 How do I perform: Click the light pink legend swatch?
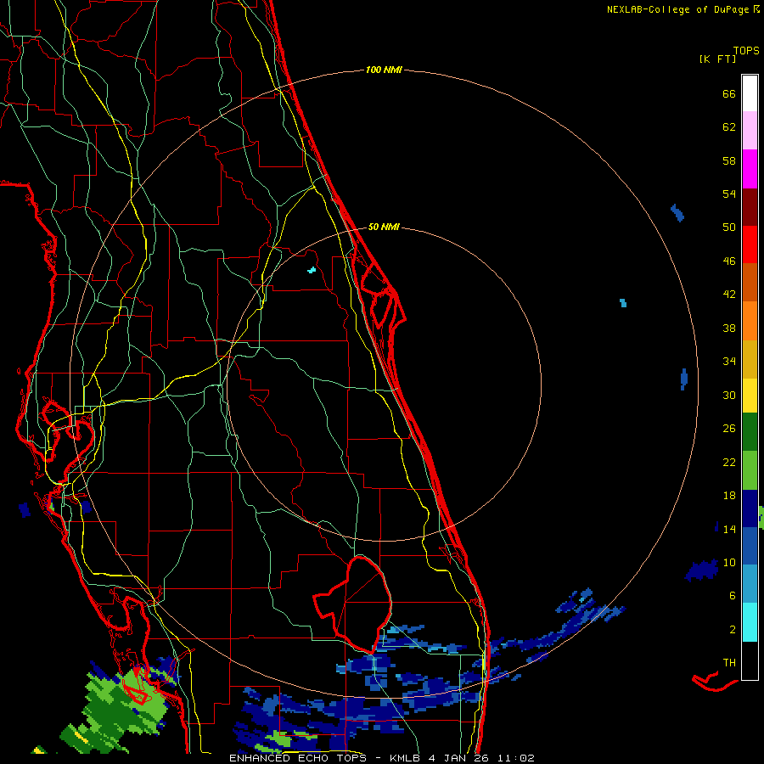[750, 130]
